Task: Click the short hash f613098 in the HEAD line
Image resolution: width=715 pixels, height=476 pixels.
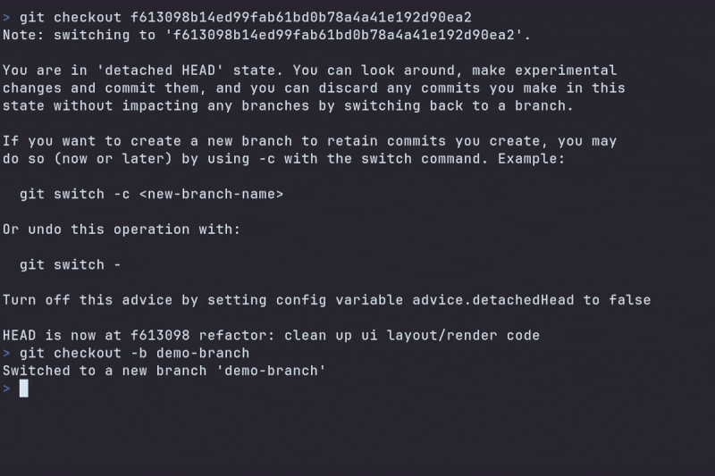Action: click(160, 335)
